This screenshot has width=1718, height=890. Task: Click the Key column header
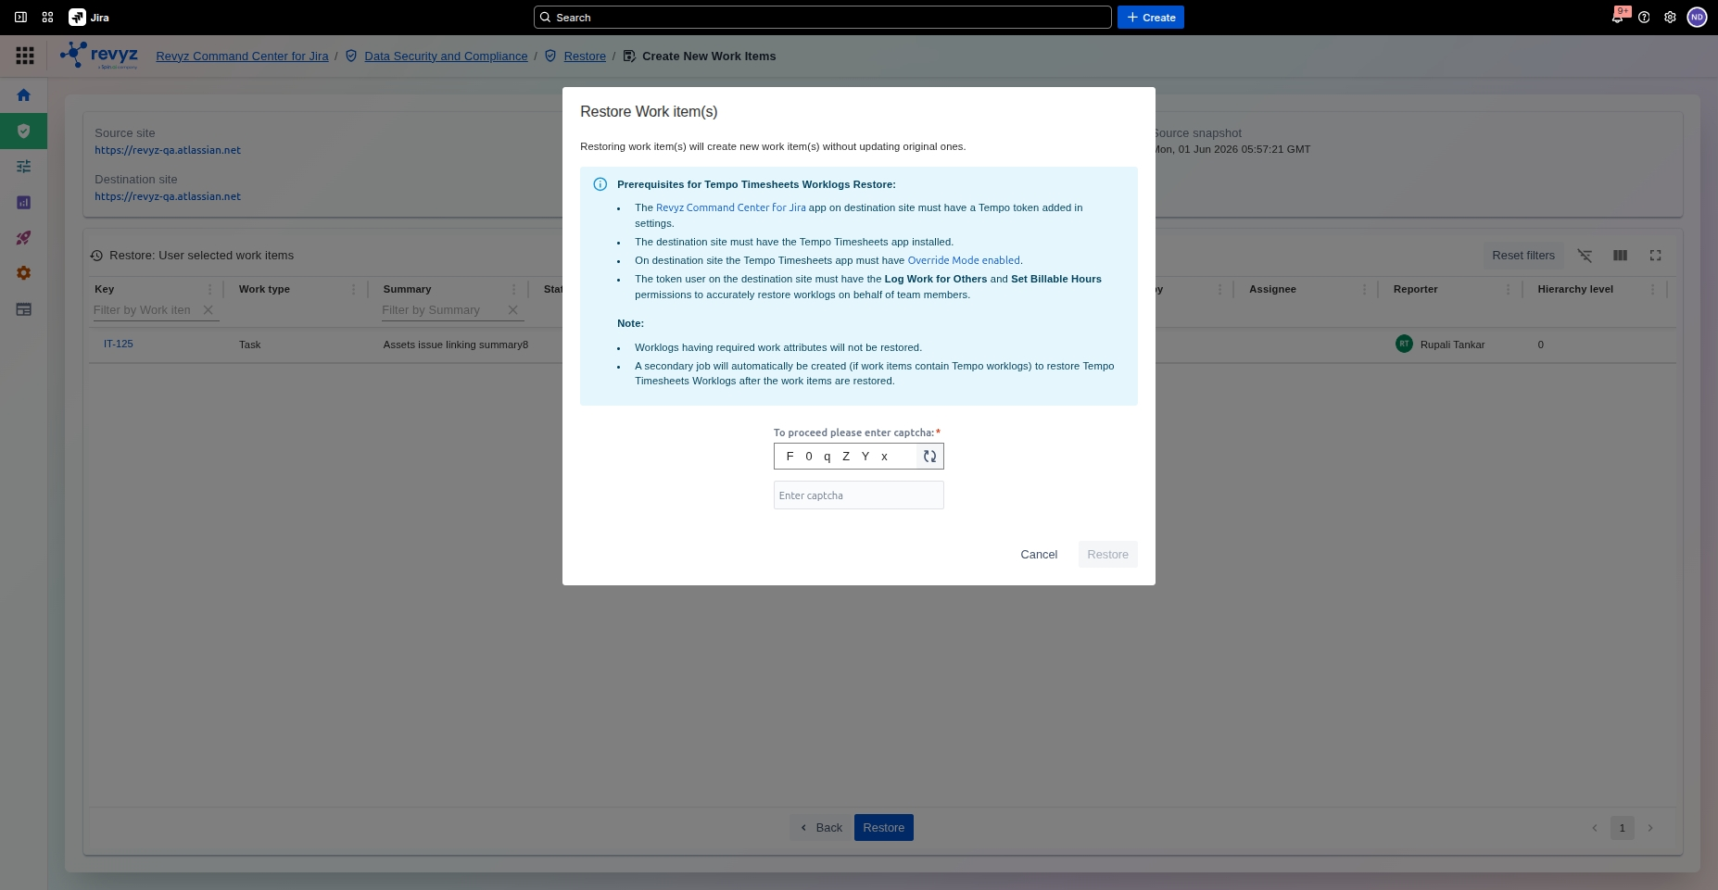coord(104,289)
